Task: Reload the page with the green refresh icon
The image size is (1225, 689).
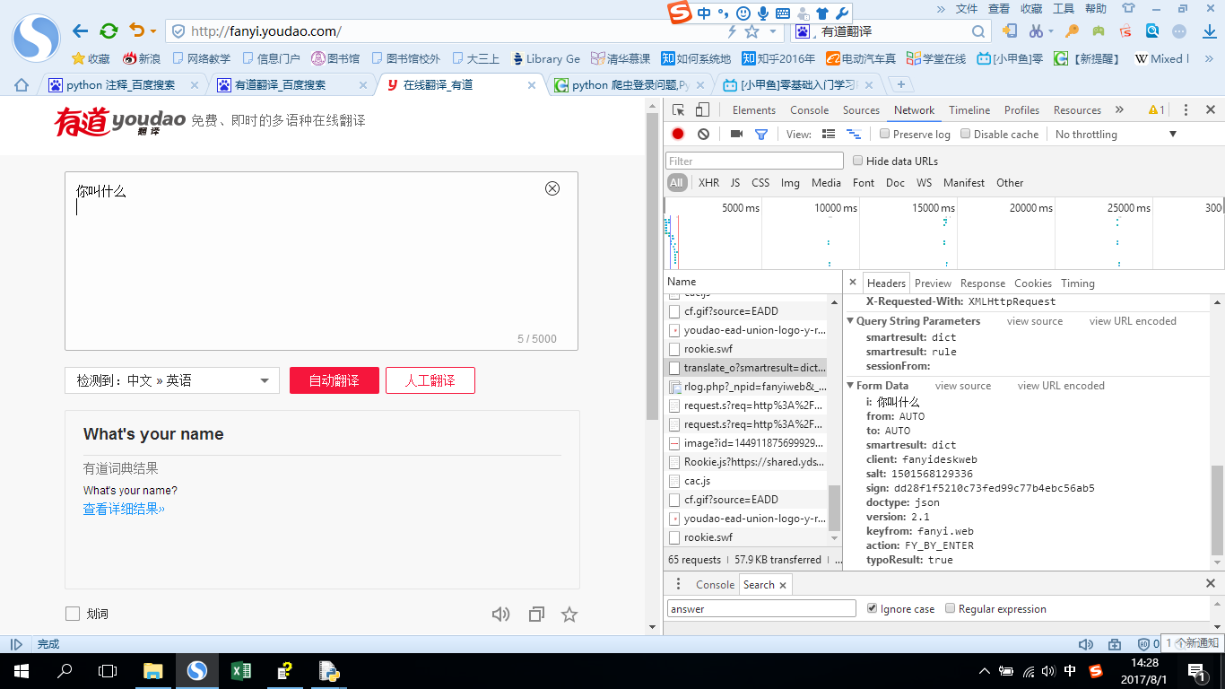Action: (109, 31)
